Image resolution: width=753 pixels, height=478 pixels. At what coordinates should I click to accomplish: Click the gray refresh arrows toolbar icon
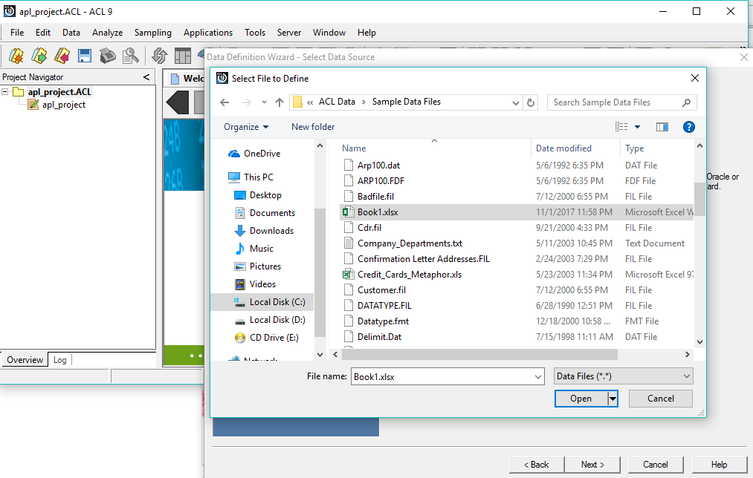[159, 56]
